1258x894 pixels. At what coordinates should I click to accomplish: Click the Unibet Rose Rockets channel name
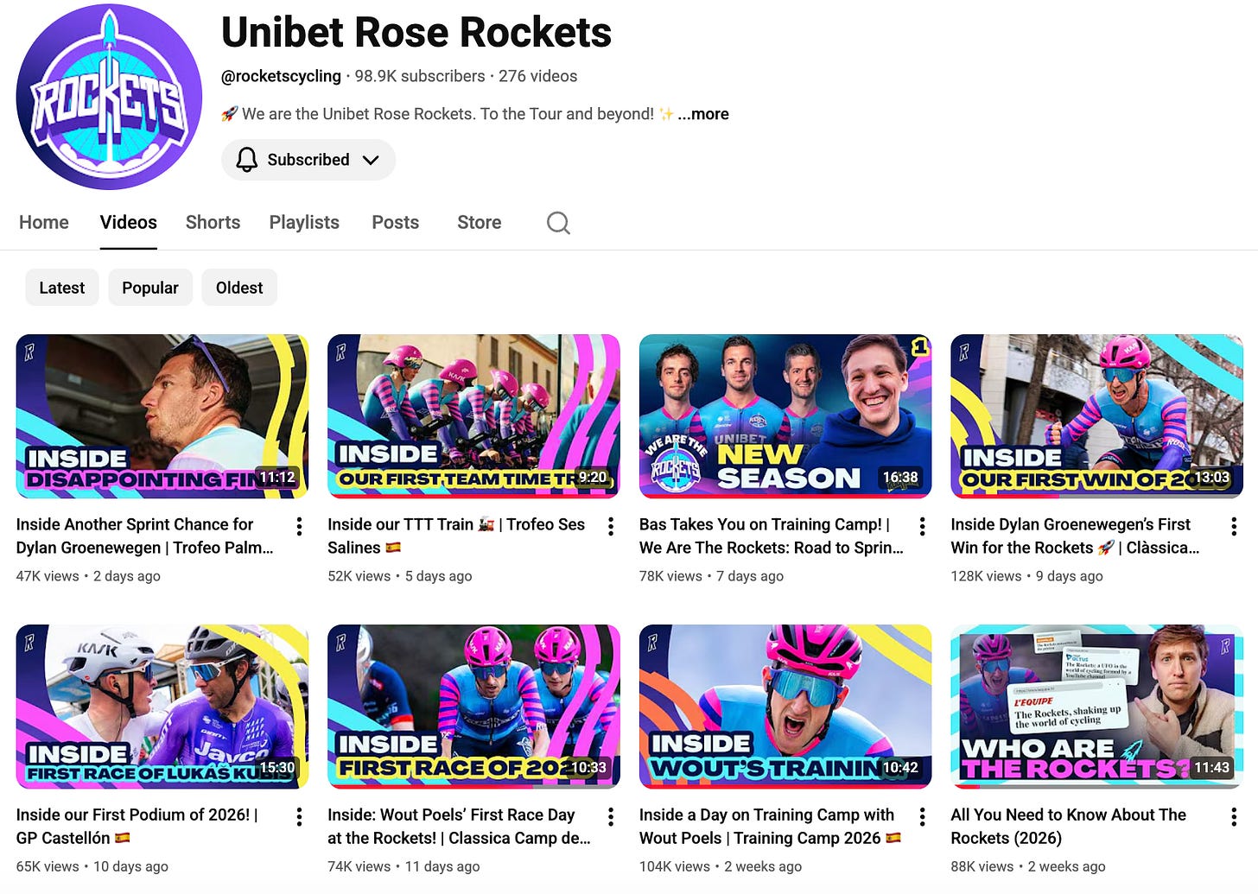tap(416, 33)
